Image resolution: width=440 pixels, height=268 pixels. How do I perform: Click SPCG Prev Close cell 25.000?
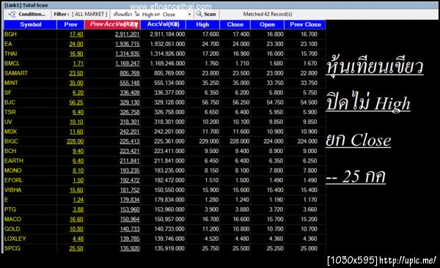309,248
